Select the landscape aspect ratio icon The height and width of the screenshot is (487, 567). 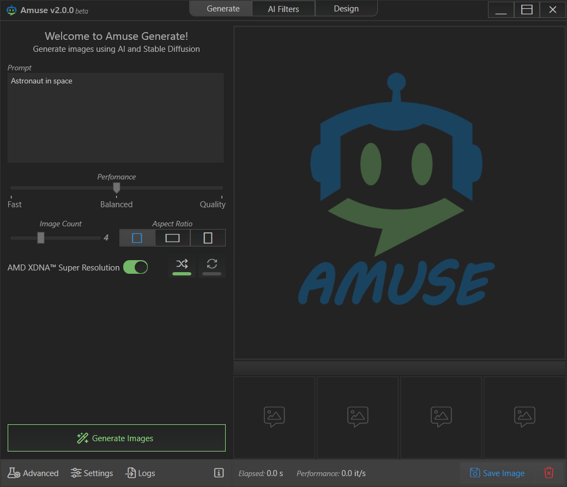(x=172, y=238)
